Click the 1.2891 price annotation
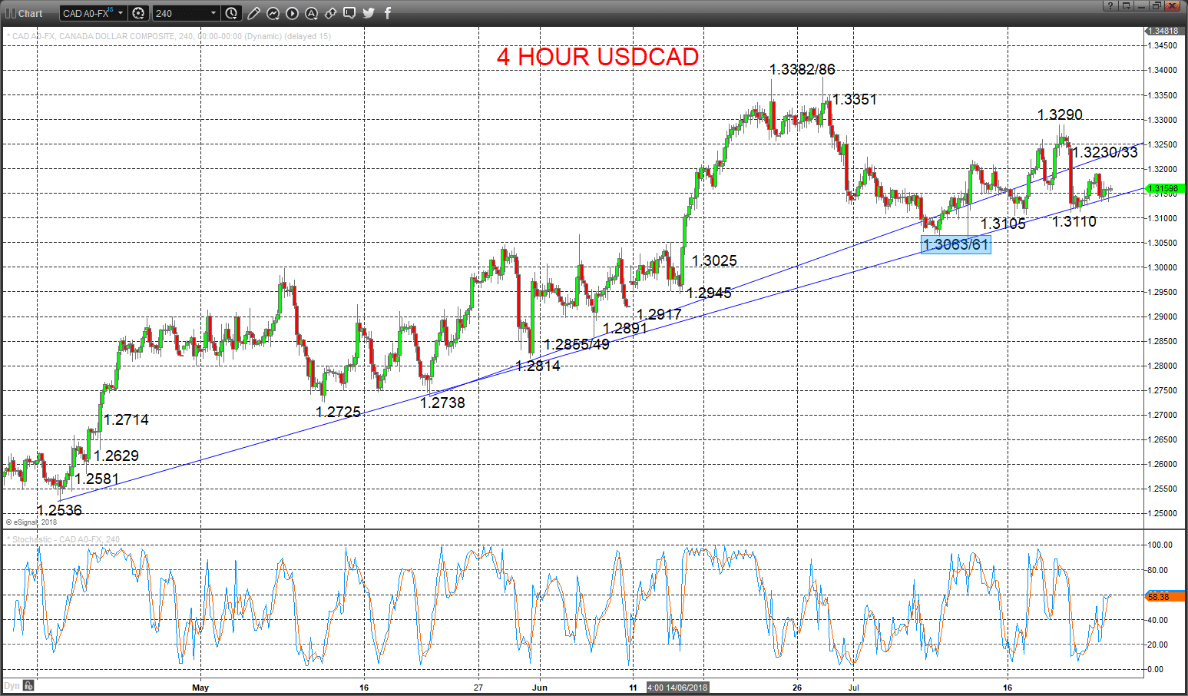 pyautogui.click(x=625, y=328)
